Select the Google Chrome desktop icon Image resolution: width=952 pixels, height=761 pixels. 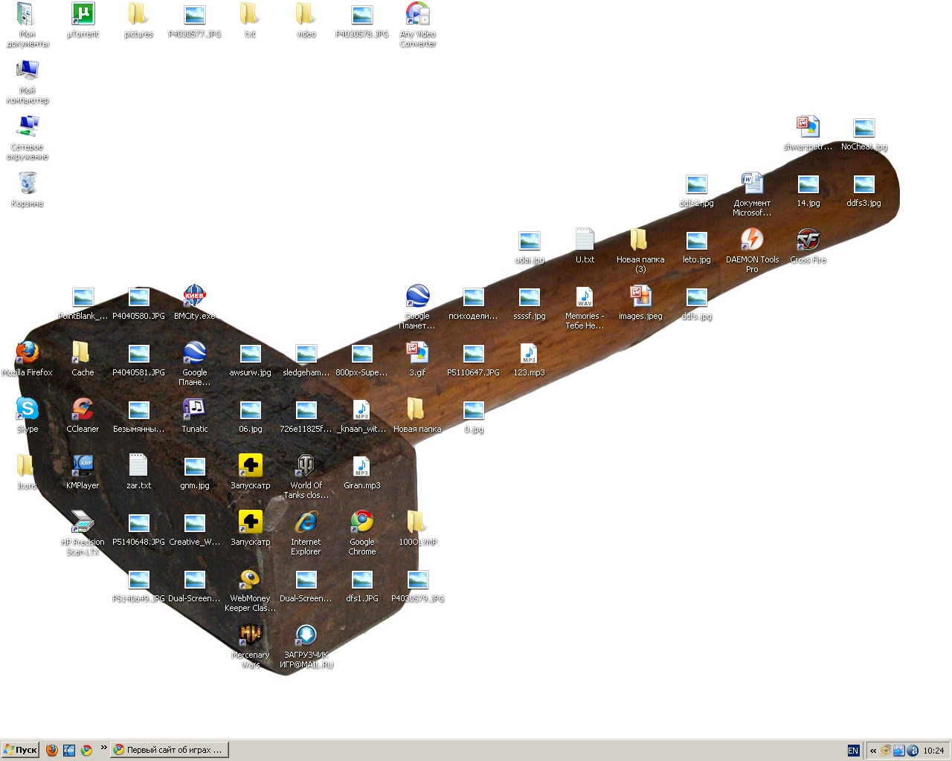tap(362, 534)
